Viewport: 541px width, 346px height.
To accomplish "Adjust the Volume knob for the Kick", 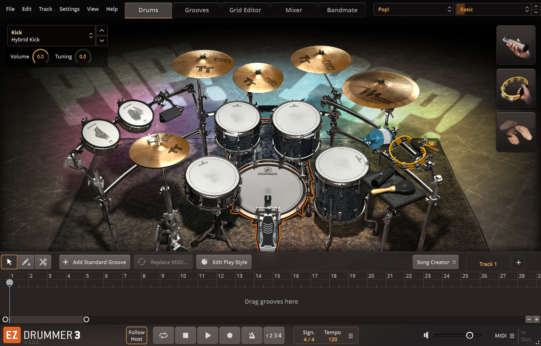I will point(40,56).
